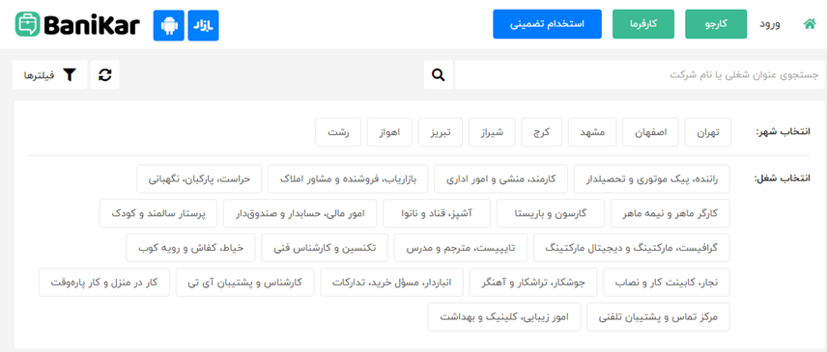Choose job کار در منزل و کار پاره‌وقت
Viewport: 827px width, 352px height.
point(104,283)
